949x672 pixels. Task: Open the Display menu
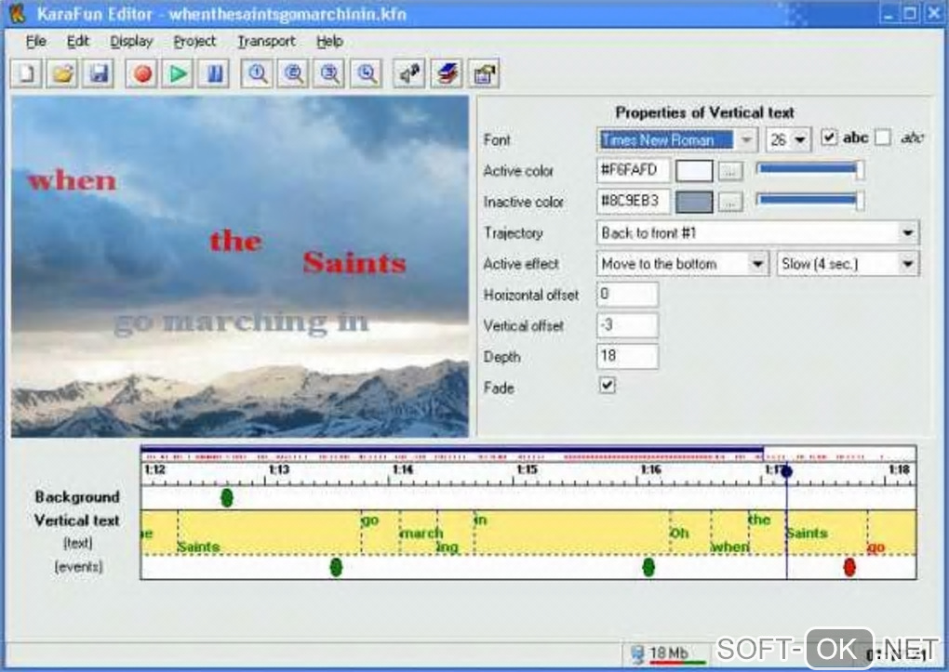131,41
